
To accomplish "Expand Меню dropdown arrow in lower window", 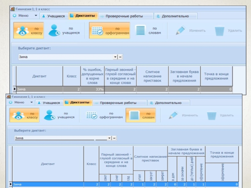I will [x=32, y=102].
